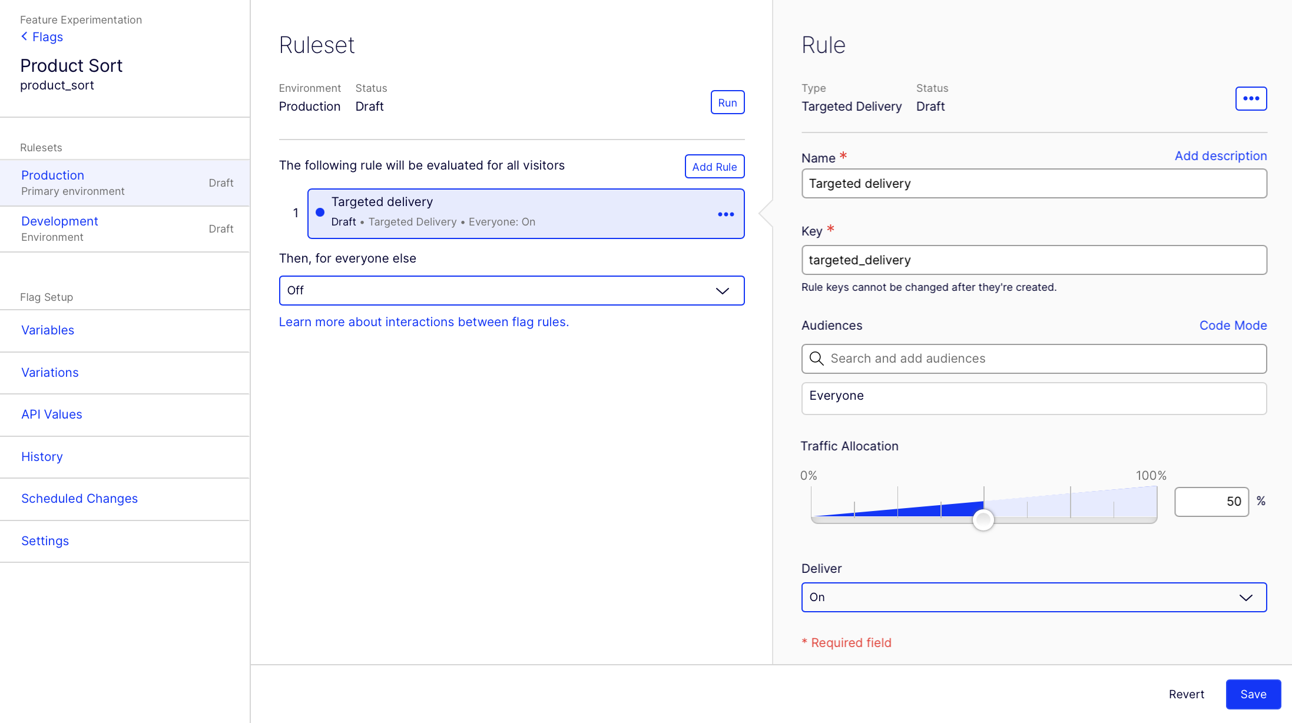Click the three-dot menu icon on Targeted delivery rule
Image resolution: width=1292 pixels, height=723 pixels.
click(x=725, y=213)
